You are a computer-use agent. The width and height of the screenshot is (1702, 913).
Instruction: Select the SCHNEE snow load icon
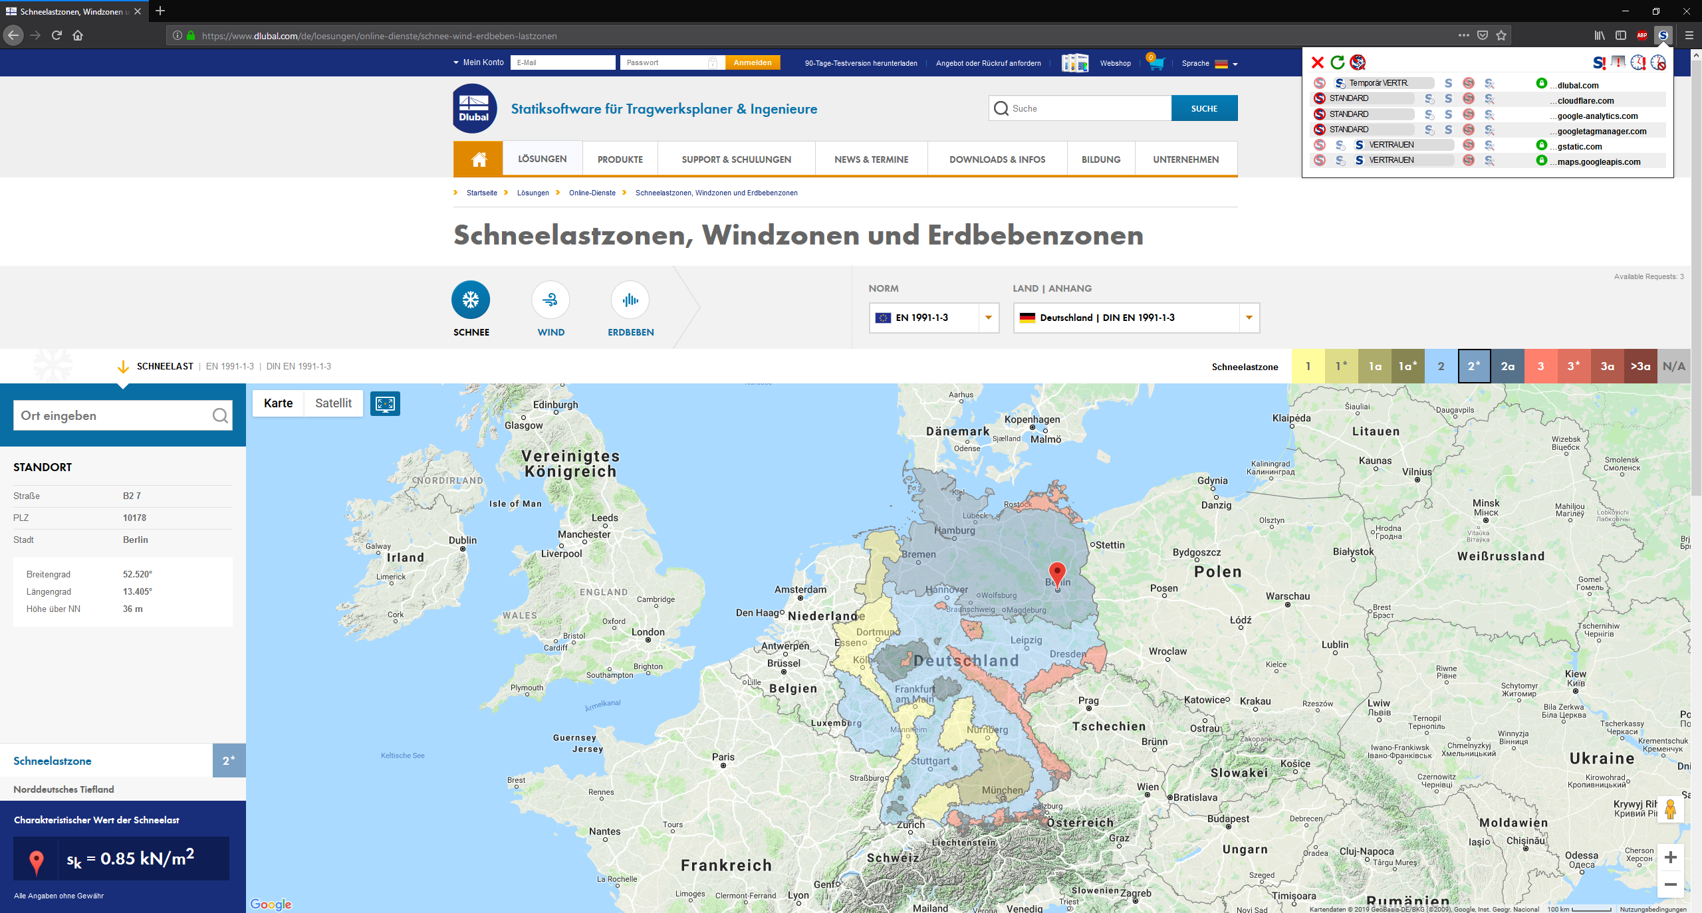coord(471,300)
